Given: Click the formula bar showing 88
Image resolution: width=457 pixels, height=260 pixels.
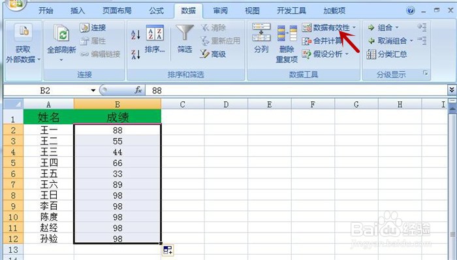Looking at the screenshot, I should tap(296, 90).
